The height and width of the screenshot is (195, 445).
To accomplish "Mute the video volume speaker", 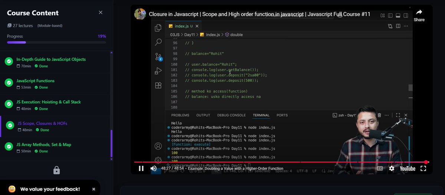I will pos(153,168).
